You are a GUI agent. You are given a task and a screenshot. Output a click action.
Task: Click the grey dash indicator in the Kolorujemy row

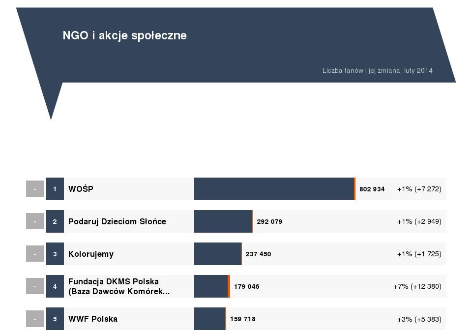[x=35, y=254]
